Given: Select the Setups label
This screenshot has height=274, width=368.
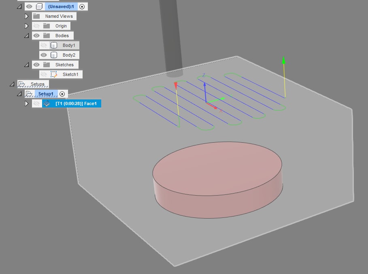Looking at the screenshot, I should (38, 84).
